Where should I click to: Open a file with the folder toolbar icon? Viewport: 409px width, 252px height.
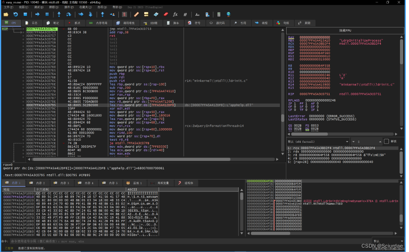(x=6, y=15)
